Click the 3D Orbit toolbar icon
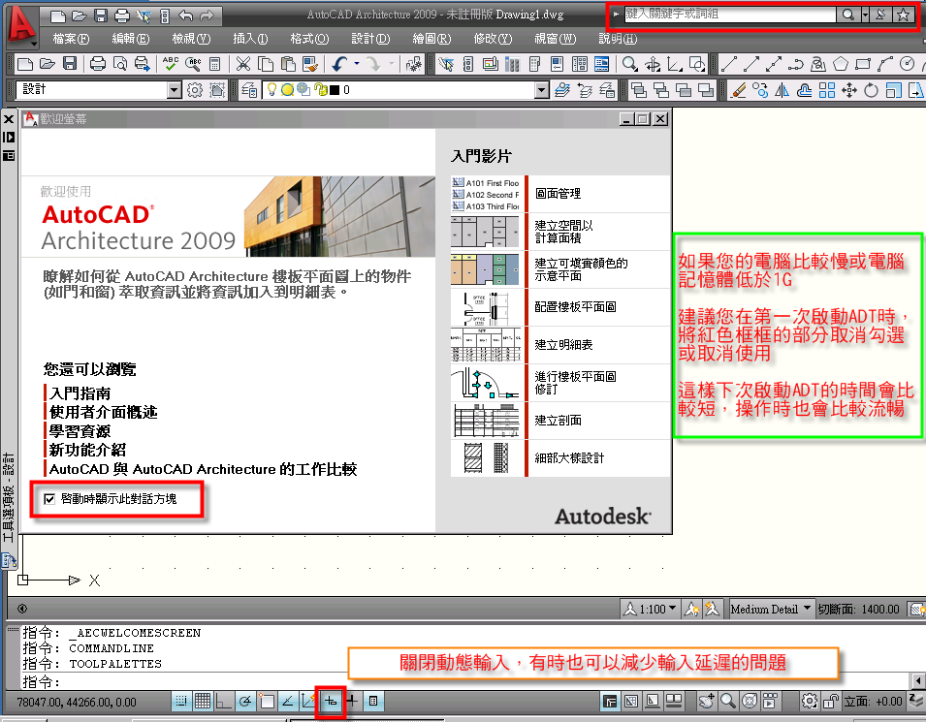The image size is (926, 722). [653, 64]
